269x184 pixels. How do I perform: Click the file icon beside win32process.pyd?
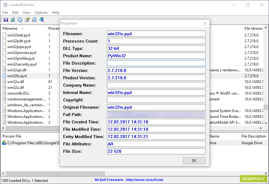click(4, 52)
